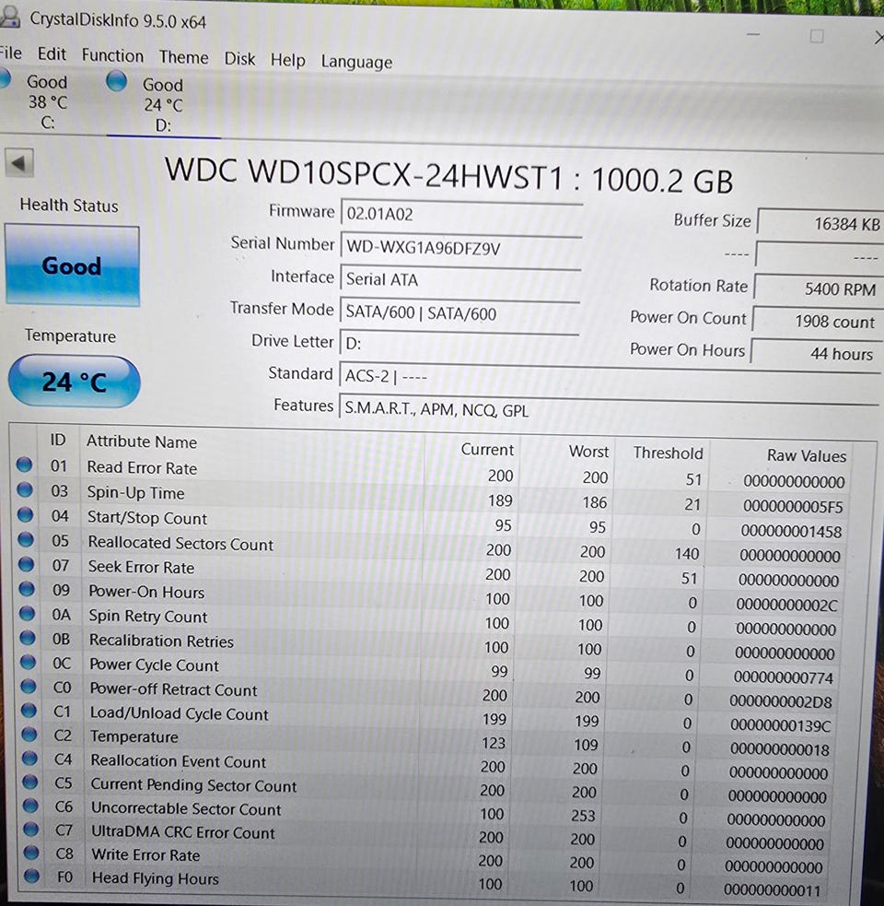Click the Buffer Size value 16384 KB

(x=820, y=223)
